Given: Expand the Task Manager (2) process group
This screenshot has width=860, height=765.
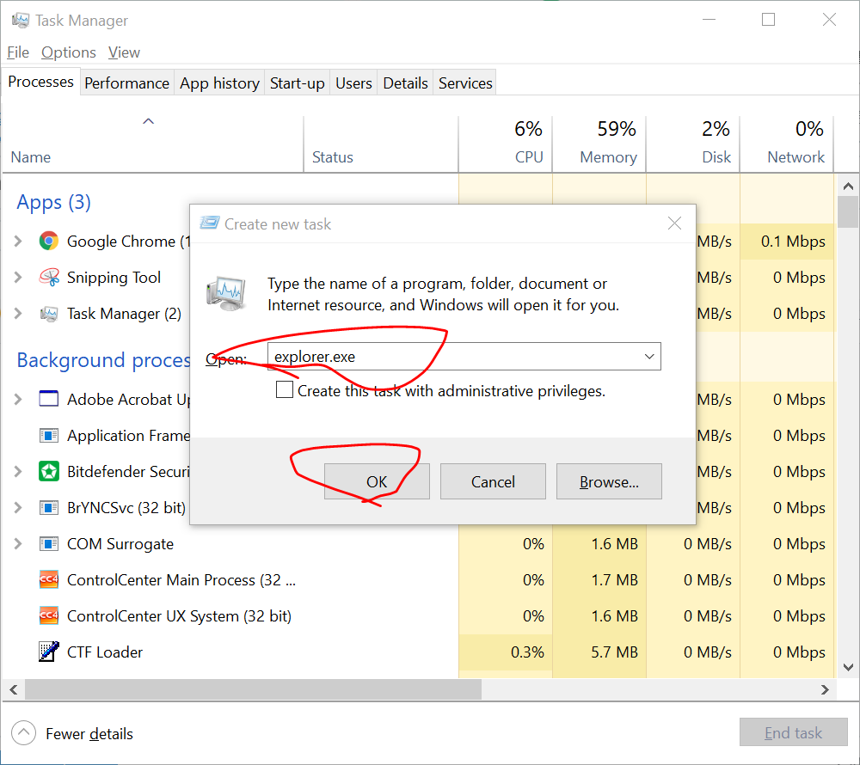Looking at the screenshot, I should pos(18,314).
